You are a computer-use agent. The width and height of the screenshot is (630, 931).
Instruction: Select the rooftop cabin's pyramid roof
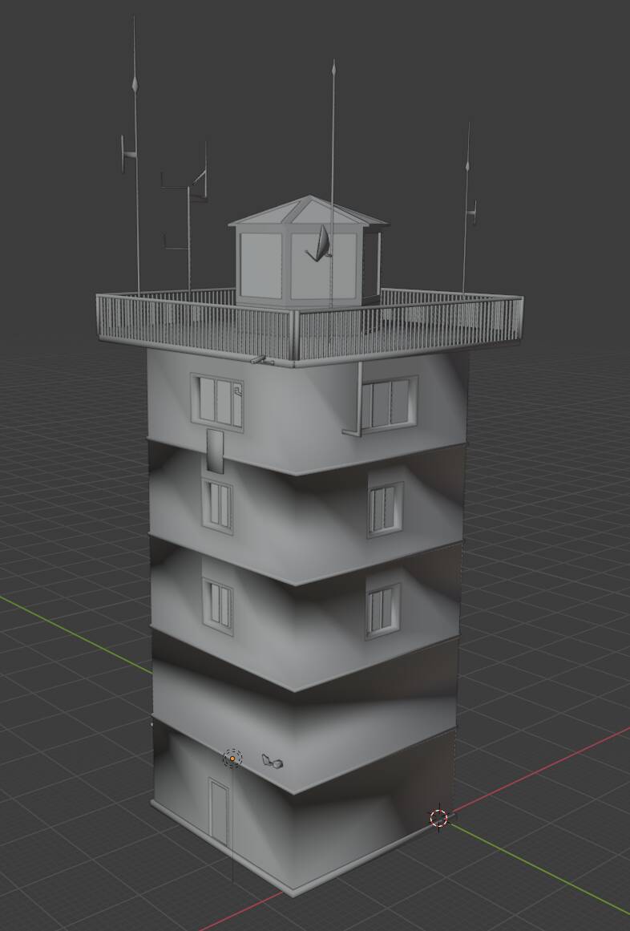click(308, 211)
